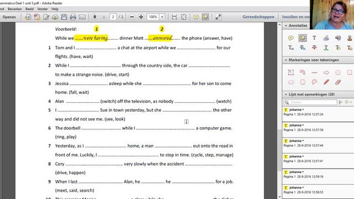Open johanna comment at 12:57:44

click(318, 145)
